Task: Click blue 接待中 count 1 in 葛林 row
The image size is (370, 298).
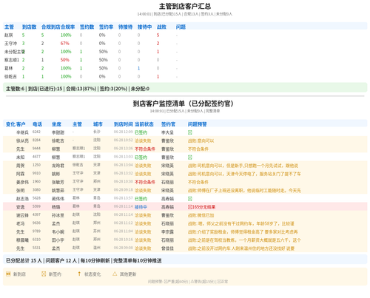Action: [x=138, y=68]
